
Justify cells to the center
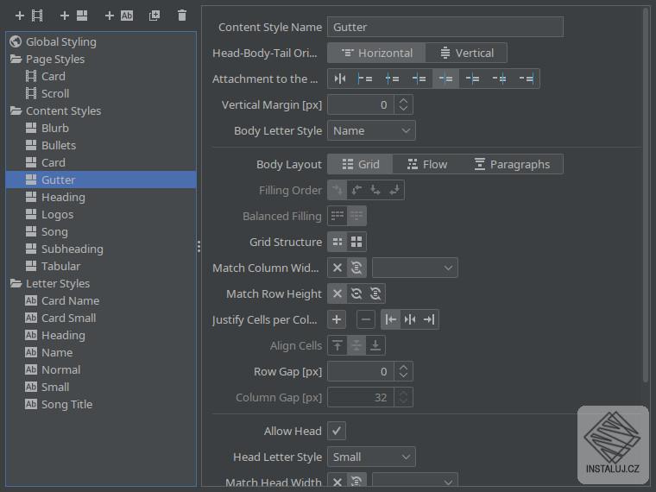[x=410, y=319]
